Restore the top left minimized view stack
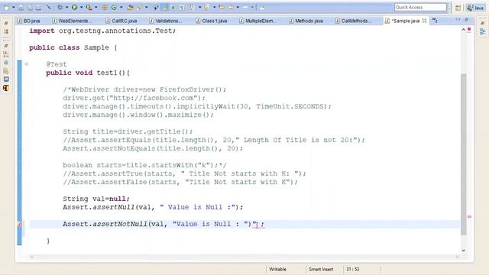 (6, 24)
